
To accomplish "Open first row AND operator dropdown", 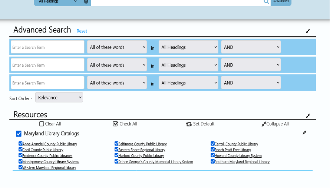I will [251, 47].
